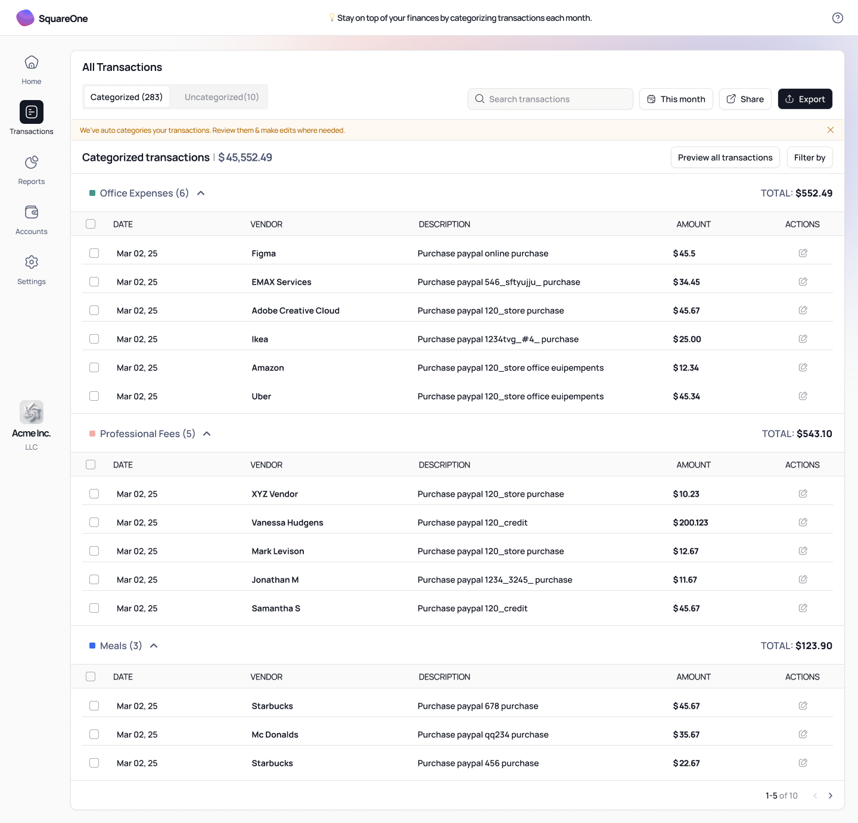Click the Adobe Creative Cloud vendor name
The height and width of the screenshot is (823, 858).
click(x=296, y=310)
